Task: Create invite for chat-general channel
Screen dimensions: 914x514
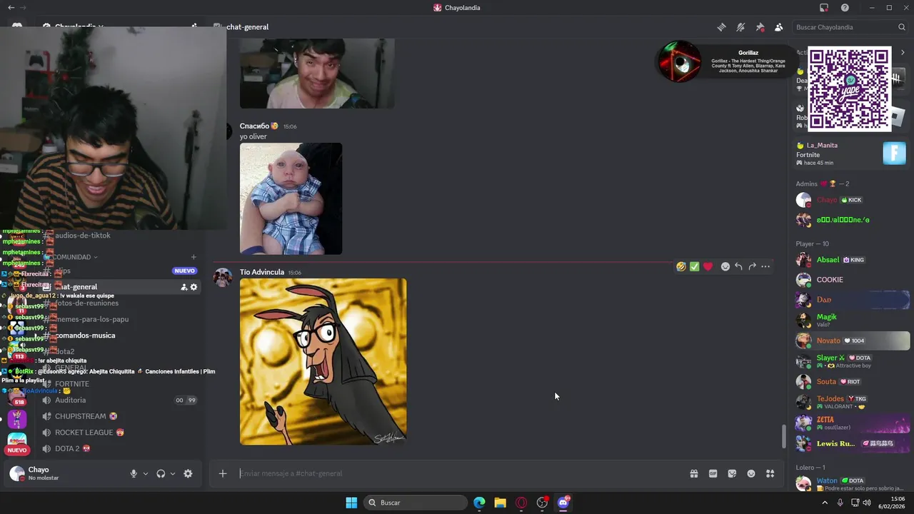Action: point(184,287)
